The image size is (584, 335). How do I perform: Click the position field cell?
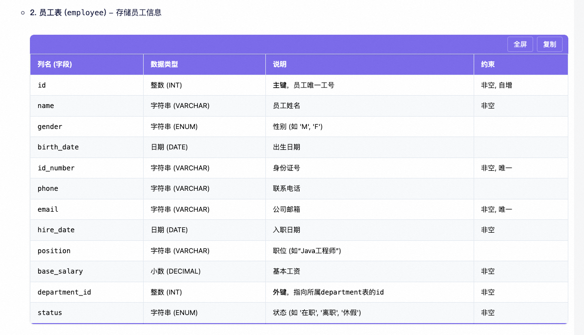[87, 251]
